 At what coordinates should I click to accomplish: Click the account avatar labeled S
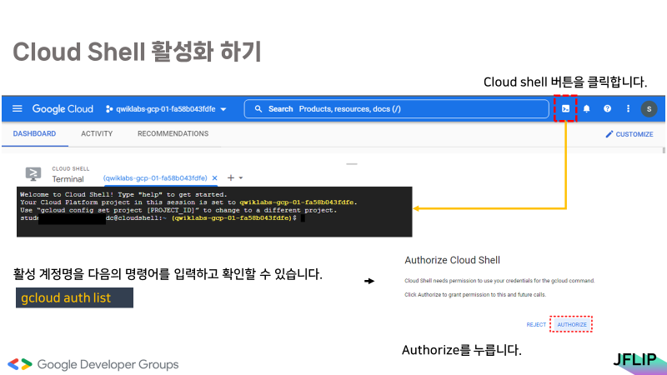point(649,109)
